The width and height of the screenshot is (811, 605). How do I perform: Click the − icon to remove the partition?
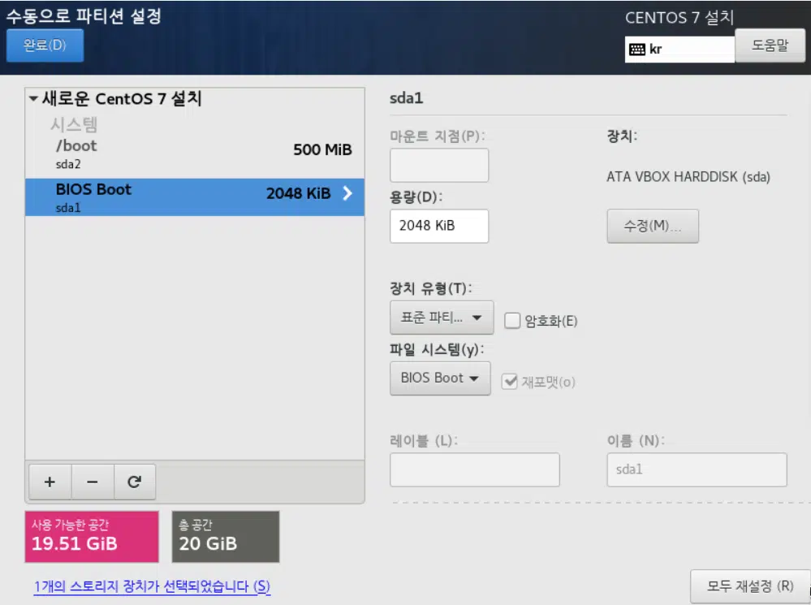tap(92, 482)
